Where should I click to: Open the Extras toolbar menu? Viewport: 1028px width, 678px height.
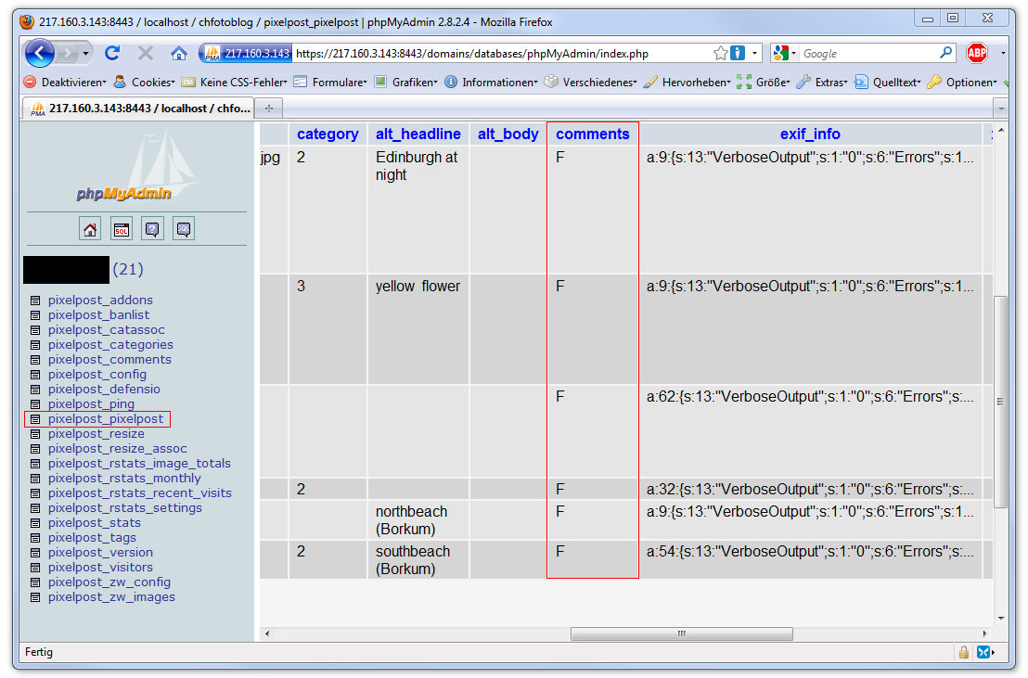(822, 82)
